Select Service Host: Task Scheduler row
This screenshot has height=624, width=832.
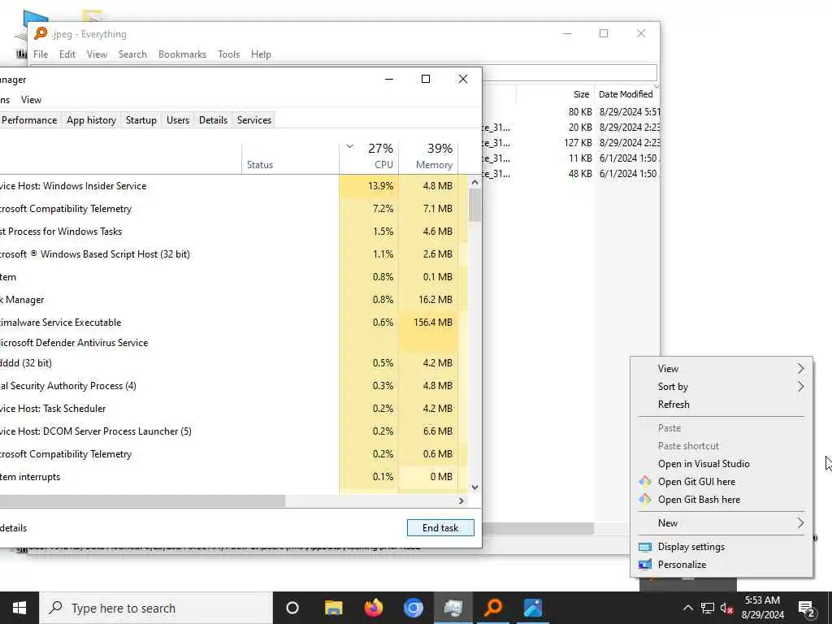coord(233,409)
